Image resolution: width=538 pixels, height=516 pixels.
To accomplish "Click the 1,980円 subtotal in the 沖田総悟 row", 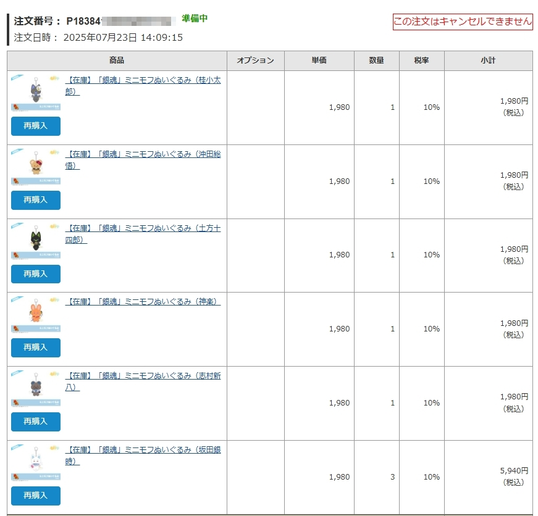I will [x=514, y=175].
